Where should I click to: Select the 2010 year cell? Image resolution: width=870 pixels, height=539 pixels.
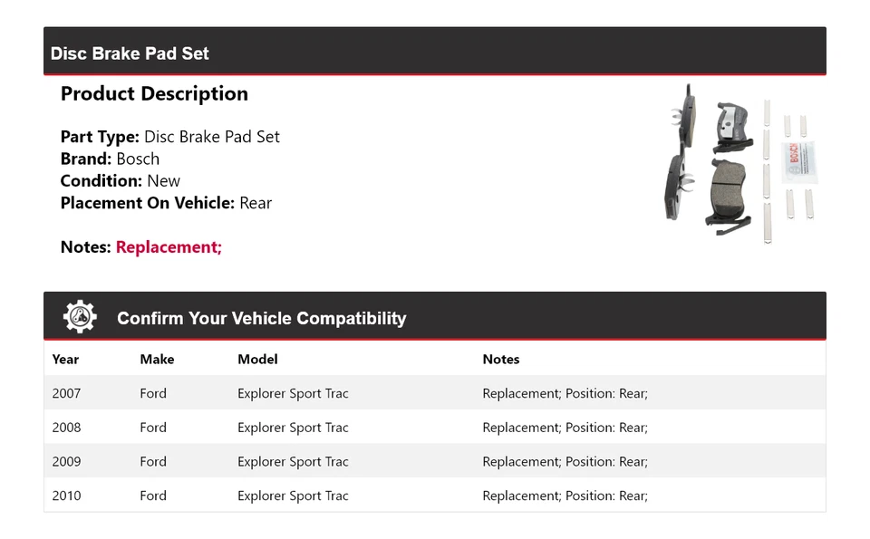coord(66,496)
